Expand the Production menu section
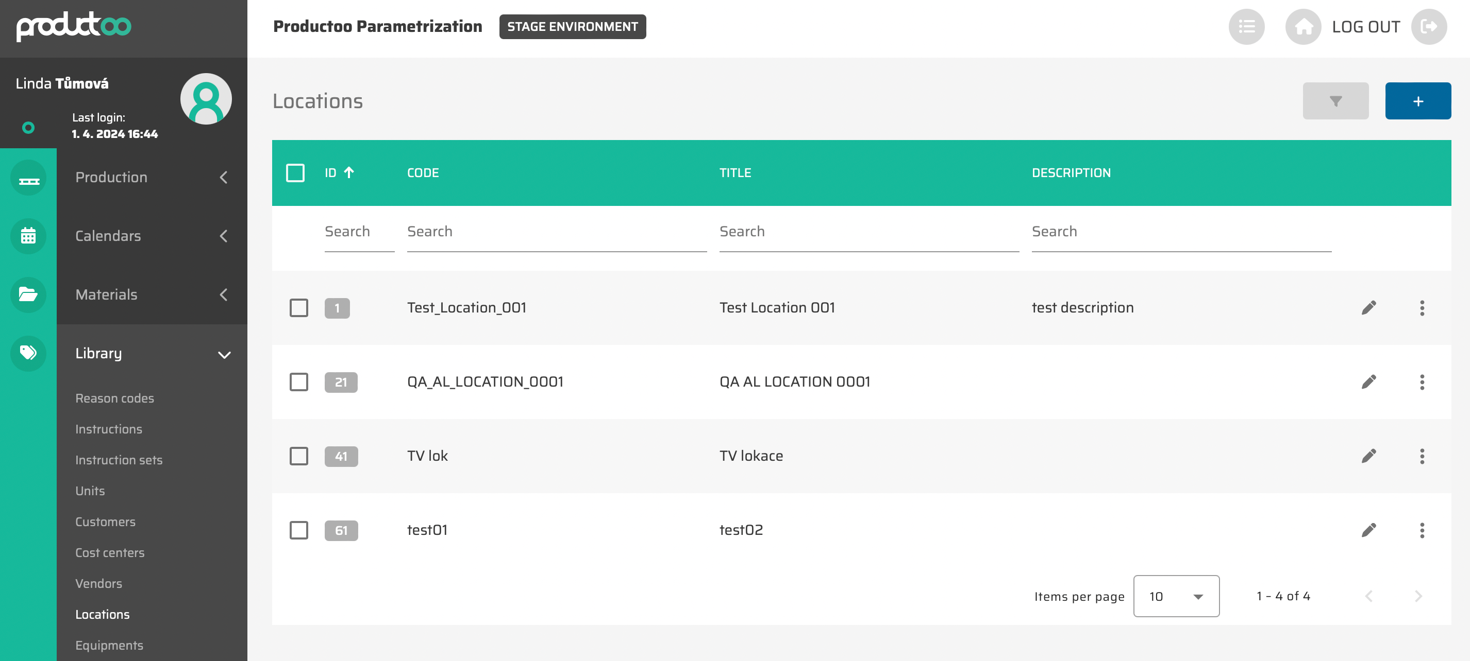 point(151,177)
